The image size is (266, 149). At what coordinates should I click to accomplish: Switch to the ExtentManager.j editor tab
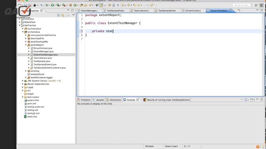[89, 11]
